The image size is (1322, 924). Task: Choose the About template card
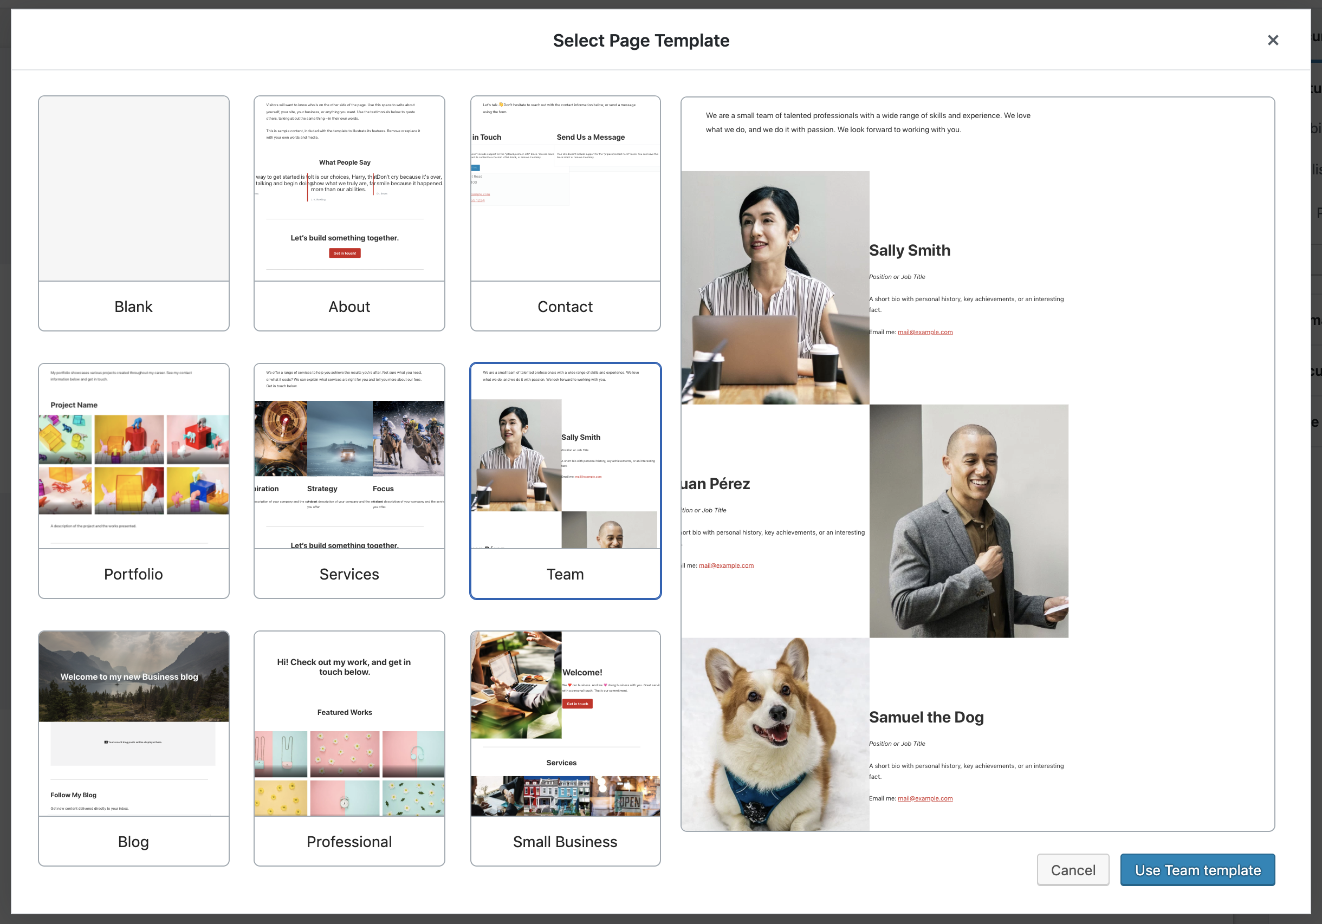point(349,213)
